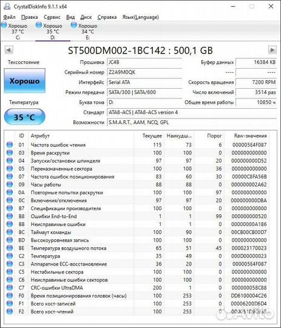Click status orb for attribute 01 read error rate

point(10,145)
